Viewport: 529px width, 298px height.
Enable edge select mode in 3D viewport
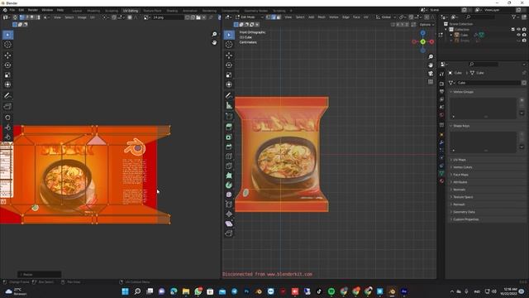click(274, 17)
